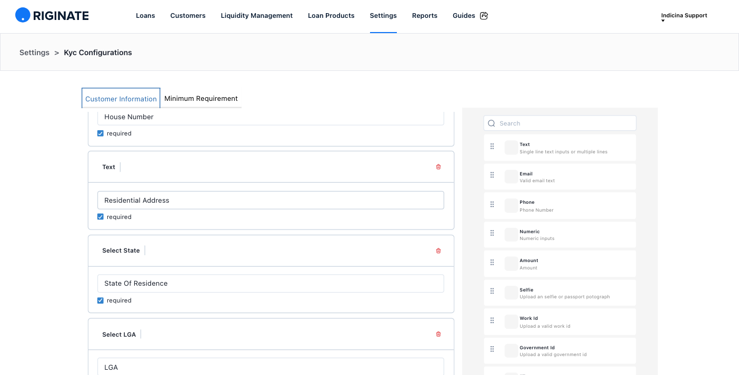
Task: Grab the drag handle for Email component
Action: coord(492,175)
